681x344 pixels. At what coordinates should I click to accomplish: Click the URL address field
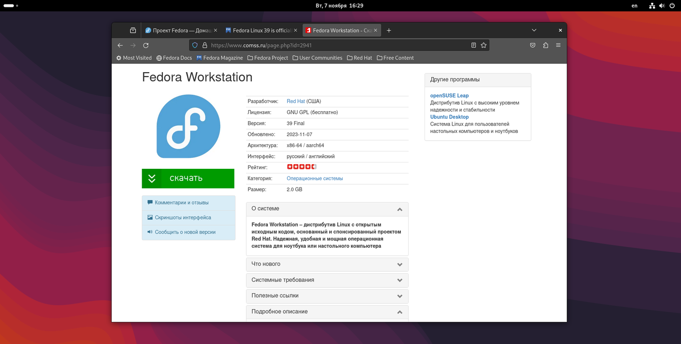(339, 45)
